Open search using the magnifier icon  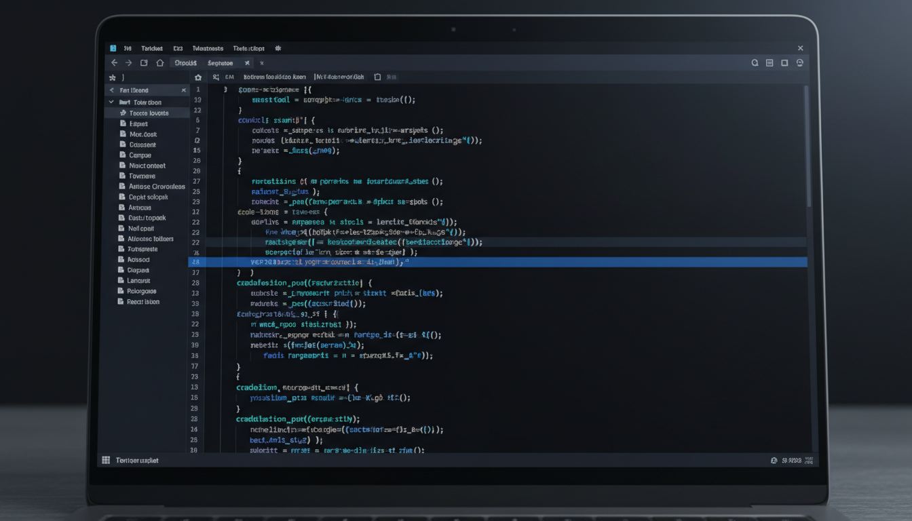pyautogui.click(x=755, y=63)
